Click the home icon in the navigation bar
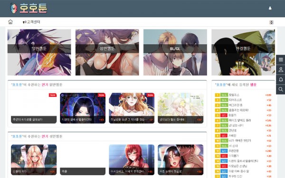The width and height of the screenshot is (285, 178). (x=10, y=22)
